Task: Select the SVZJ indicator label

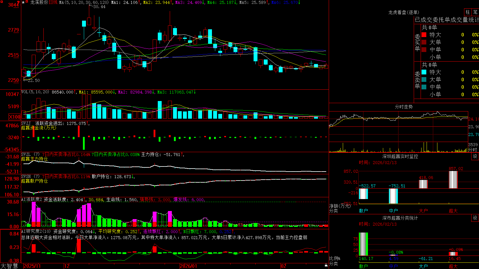Action: 26,123
